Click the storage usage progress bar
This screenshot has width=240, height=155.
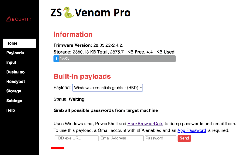tap(115, 59)
